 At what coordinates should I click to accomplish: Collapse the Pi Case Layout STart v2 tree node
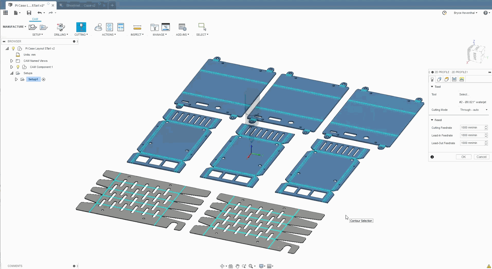(x=7, y=48)
